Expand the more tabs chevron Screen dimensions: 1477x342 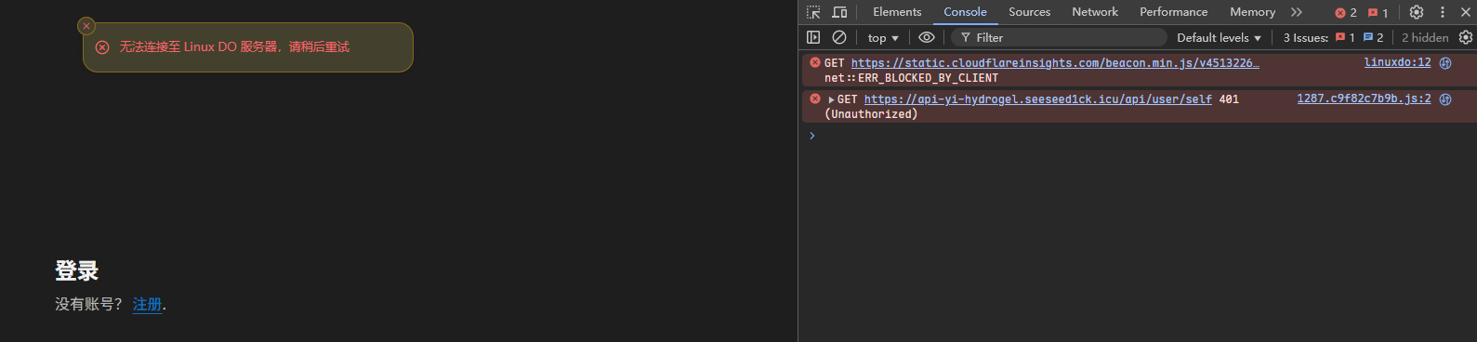click(1297, 12)
